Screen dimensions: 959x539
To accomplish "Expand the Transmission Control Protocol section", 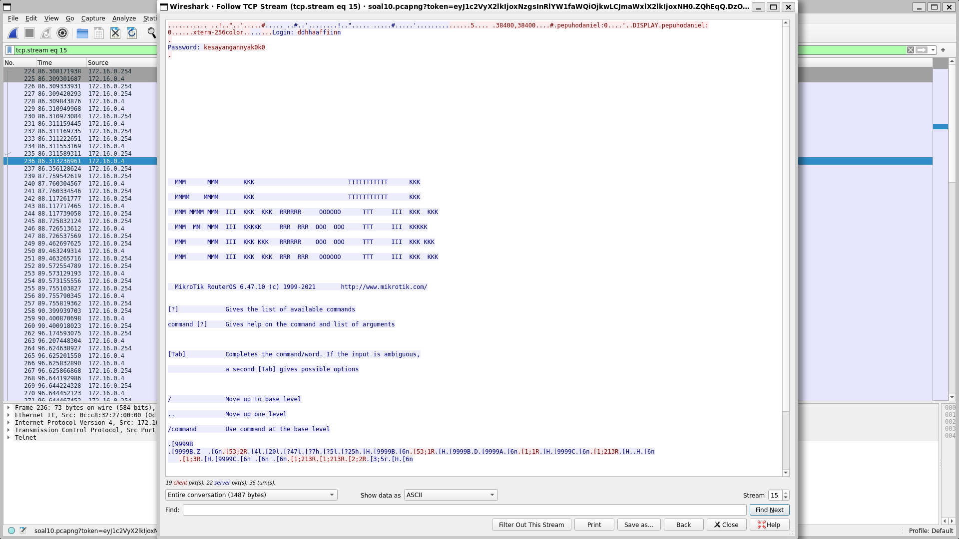I will (8, 430).
